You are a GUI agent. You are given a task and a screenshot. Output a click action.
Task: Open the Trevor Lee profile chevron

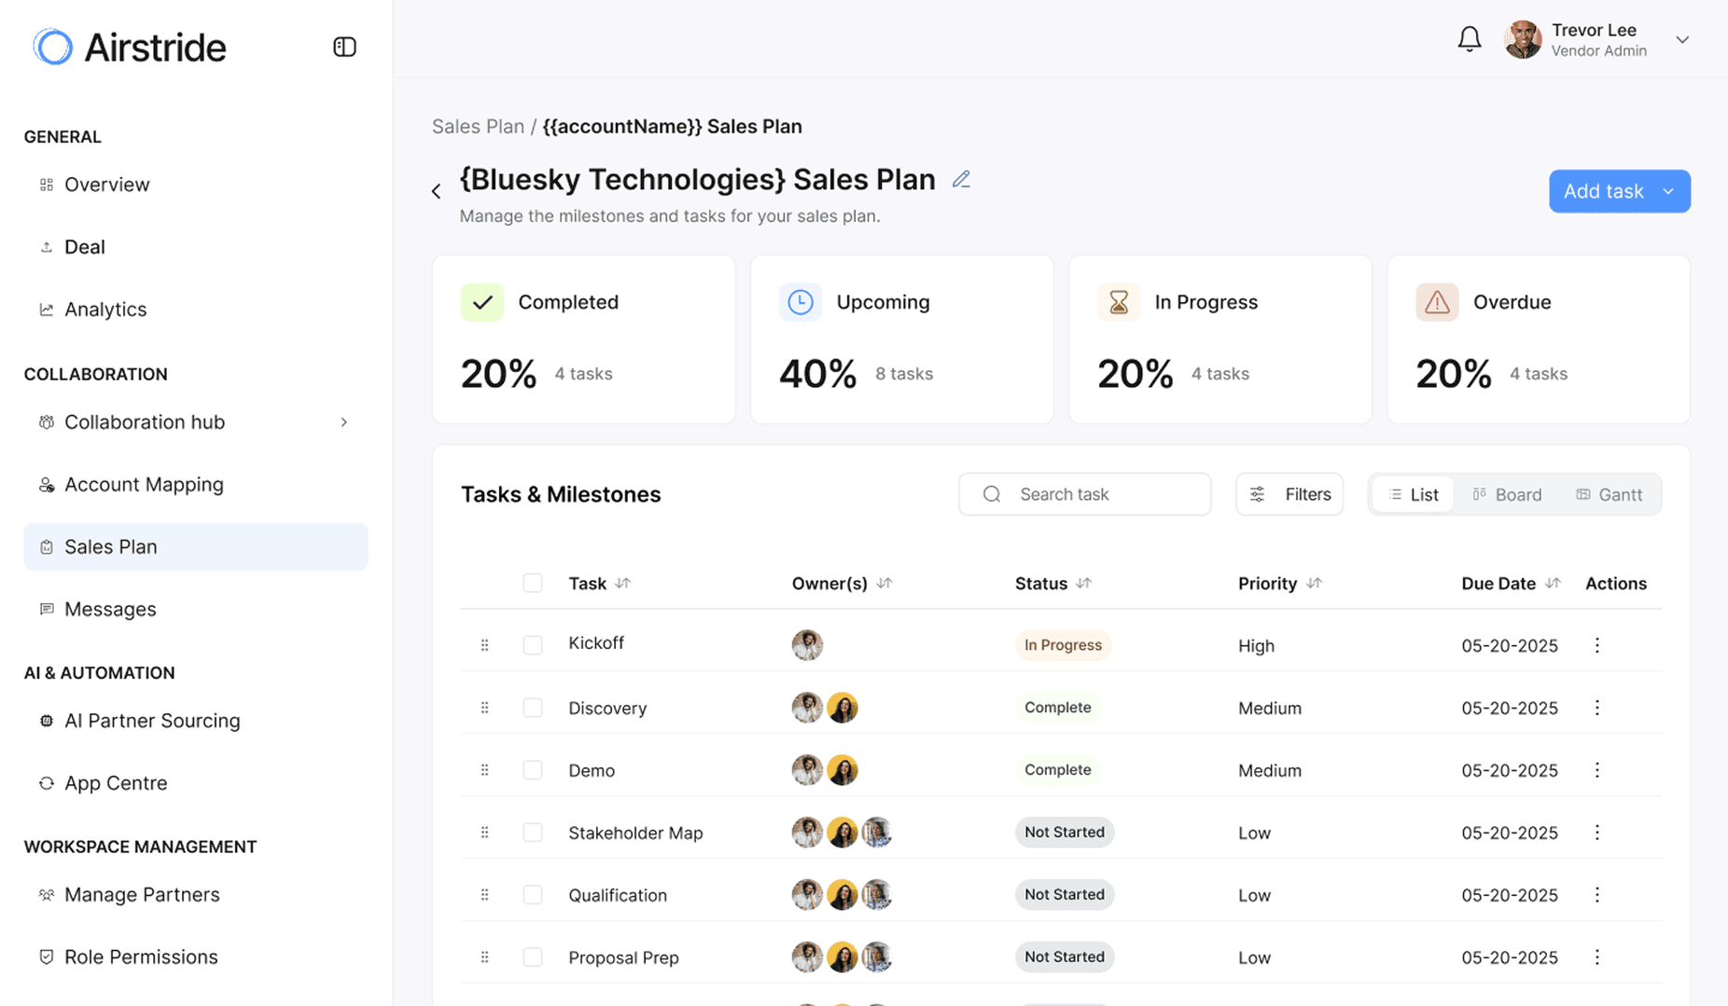tap(1683, 39)
